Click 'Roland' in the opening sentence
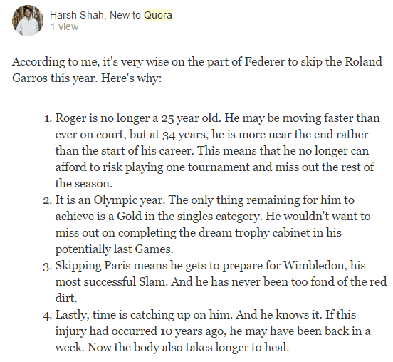The image size is (393, 362). click(363, 62)
